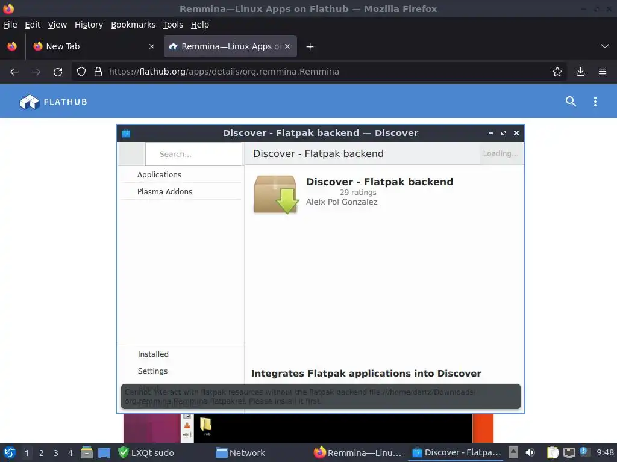Open removable media eject tray icon
Viewport: 617px width, 462px height.
click(513, 452)
